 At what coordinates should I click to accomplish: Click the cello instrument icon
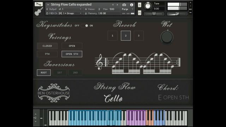(39, 12)
